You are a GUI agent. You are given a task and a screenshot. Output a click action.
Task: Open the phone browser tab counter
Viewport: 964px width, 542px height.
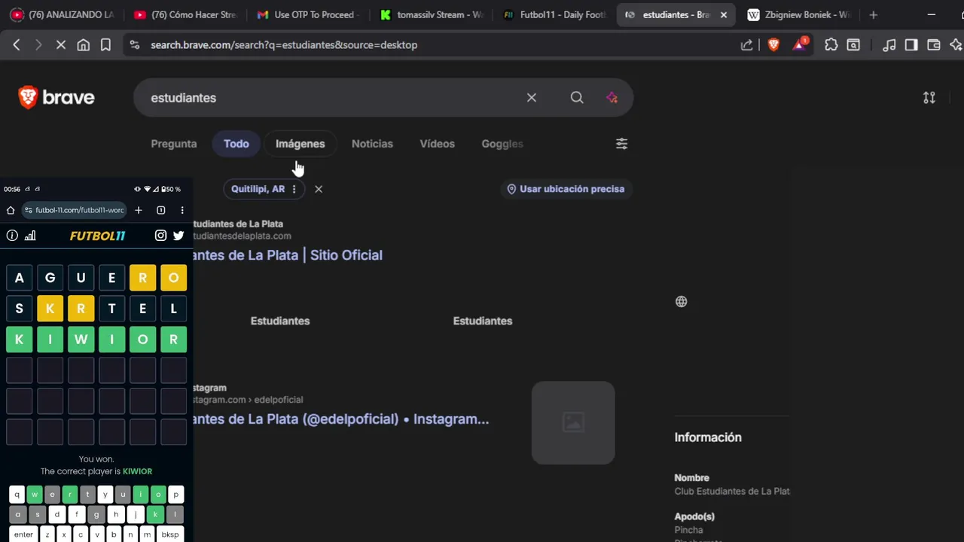pyautogui.click(x=160, y=210)
